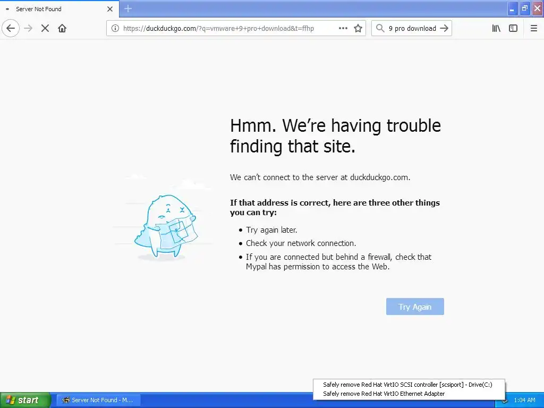Click the 1:04 AM system clock
The width and height of the screenshot is (544, 408).
point(524,400)
